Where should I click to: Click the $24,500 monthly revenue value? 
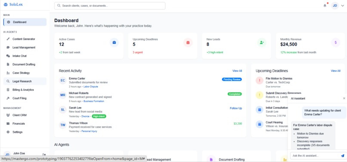pos(288,45)
